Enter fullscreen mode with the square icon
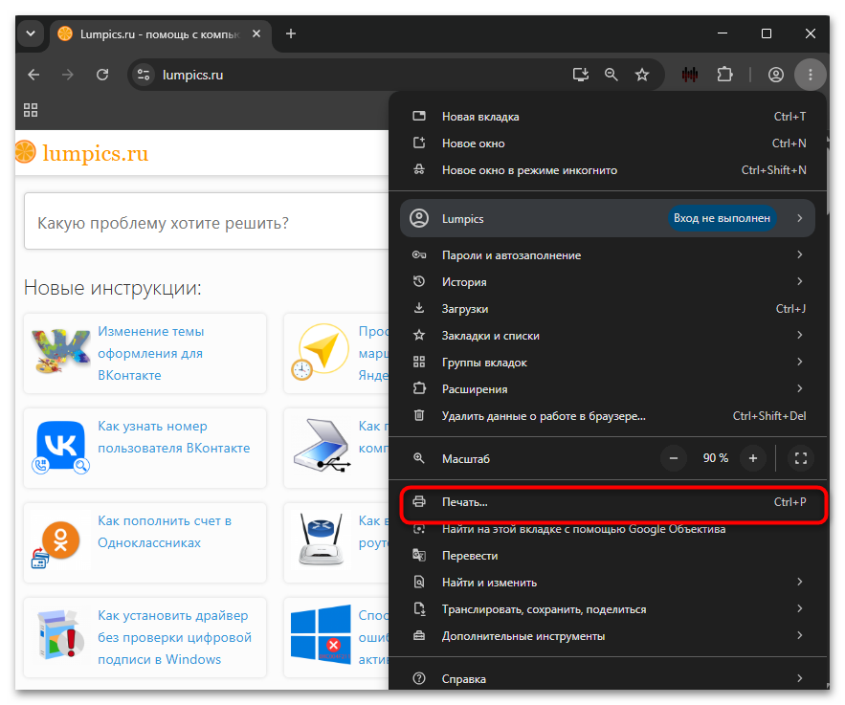The image size is (845, 705). click(801, 458)
